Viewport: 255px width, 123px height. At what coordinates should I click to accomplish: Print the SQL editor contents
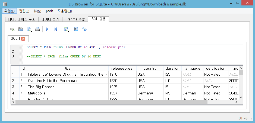click(x=37, y=29)
